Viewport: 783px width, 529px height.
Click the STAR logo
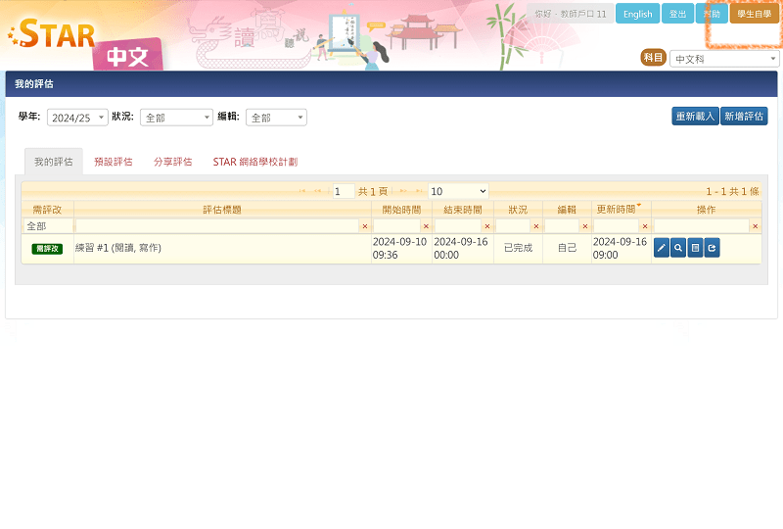tap(54, 36)
